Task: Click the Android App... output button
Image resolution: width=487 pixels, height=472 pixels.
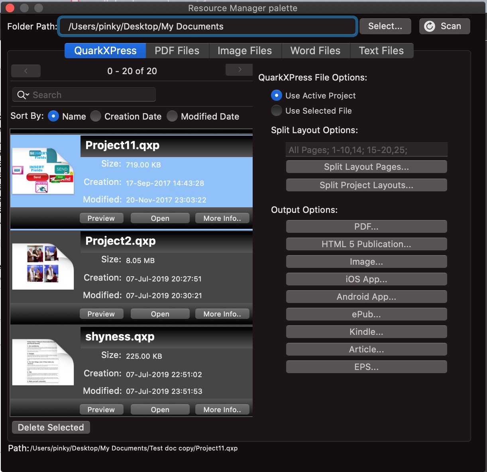Action: pyautogui.click(x=367, y=297)
